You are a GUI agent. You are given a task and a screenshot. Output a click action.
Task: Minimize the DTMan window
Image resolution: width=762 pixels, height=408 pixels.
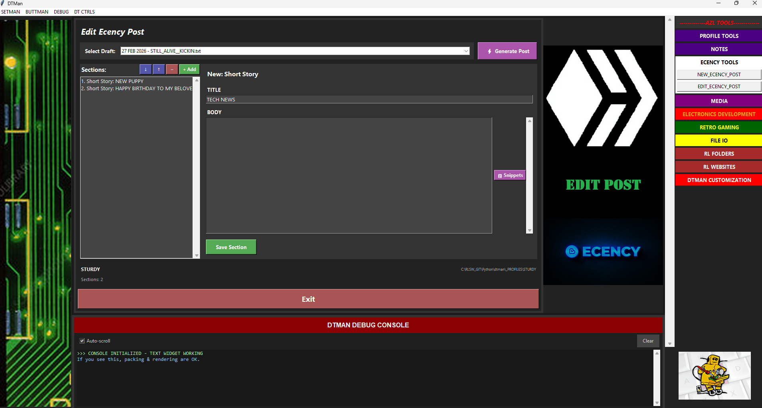[718, 3]
